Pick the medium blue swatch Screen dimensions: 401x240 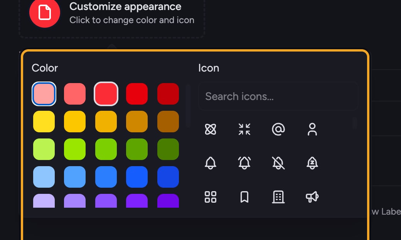tap(106, 177)
